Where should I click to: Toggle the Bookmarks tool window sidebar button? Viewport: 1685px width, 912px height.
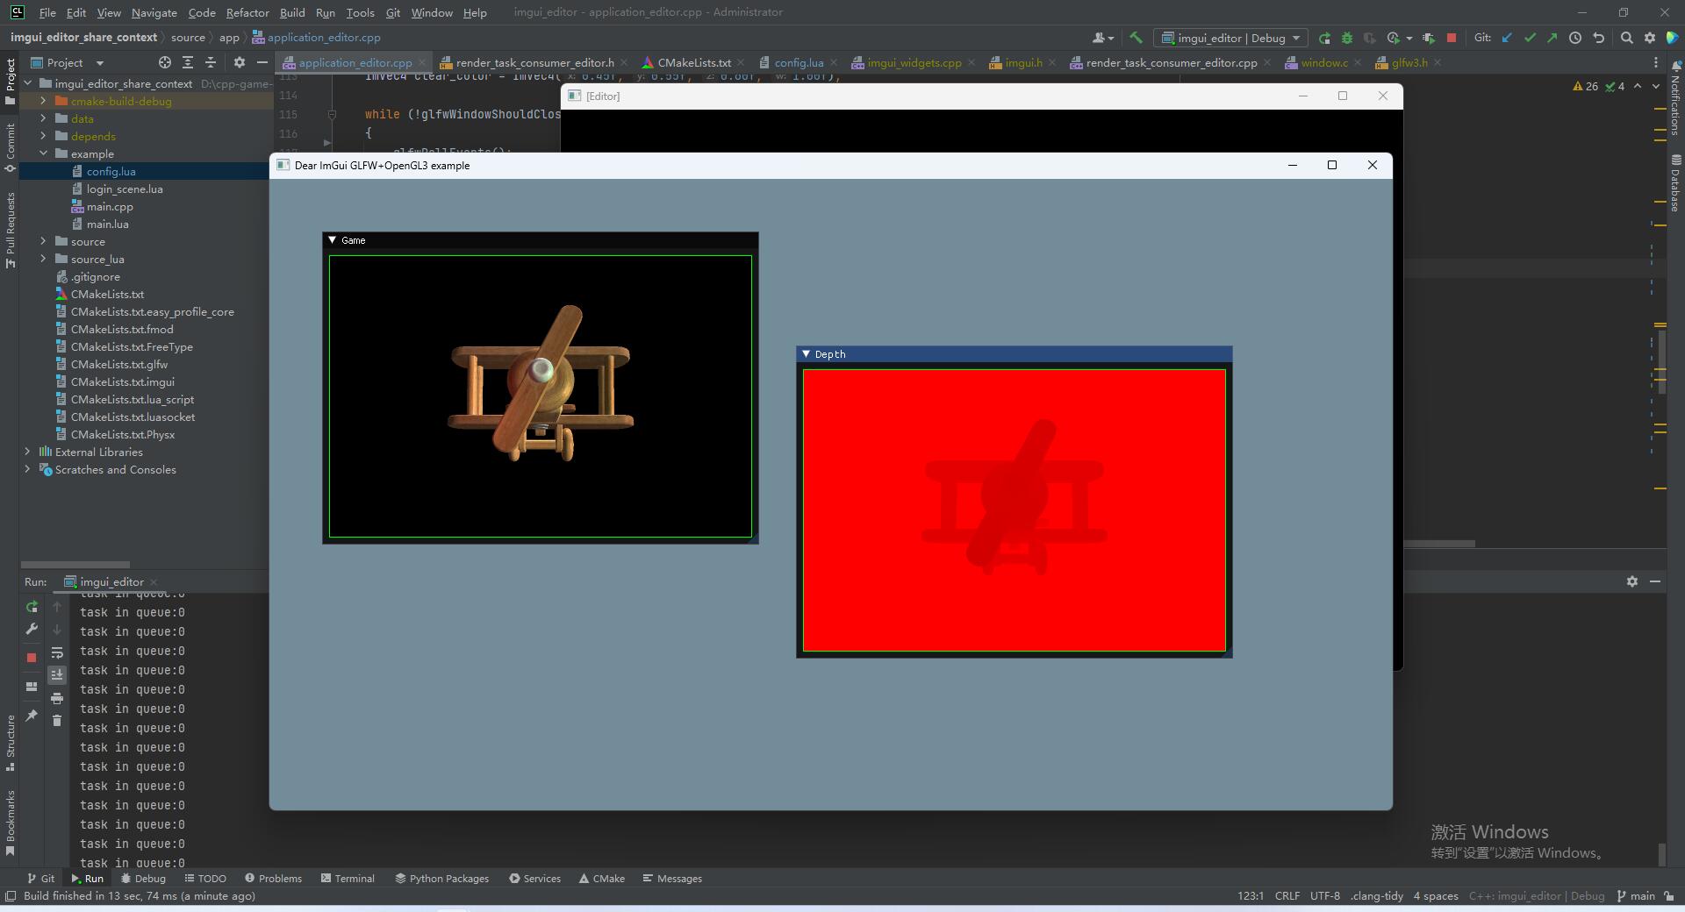pyautogui.click(x=10, y=823)
